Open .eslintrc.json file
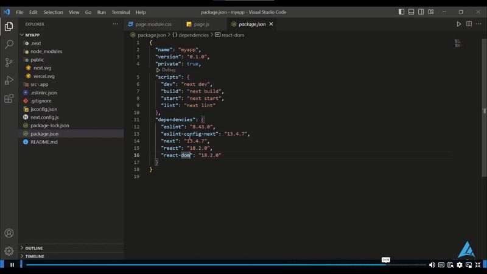This screenshot has height=274, width=487. [x=71, y=93]
